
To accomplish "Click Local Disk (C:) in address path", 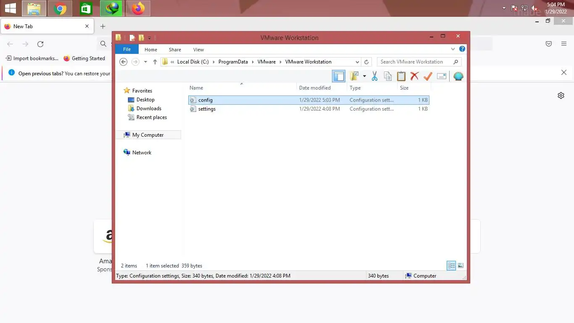I will tap(193, 62).
